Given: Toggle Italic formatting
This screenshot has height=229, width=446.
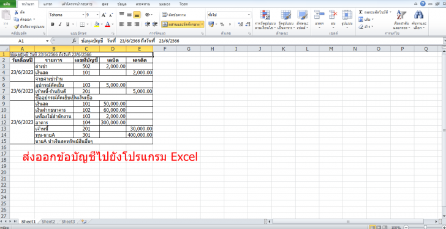Looking at the screenshot, I should point(60,24).
